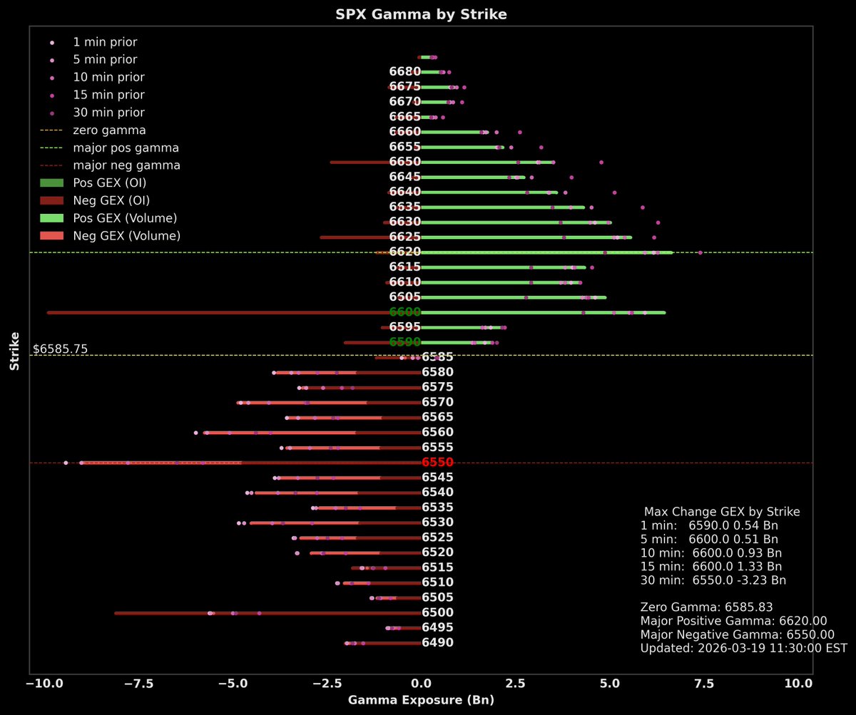The image size is (856, 715).
Task: Click the 6660 strike label
Action: (x=405, y=132)
